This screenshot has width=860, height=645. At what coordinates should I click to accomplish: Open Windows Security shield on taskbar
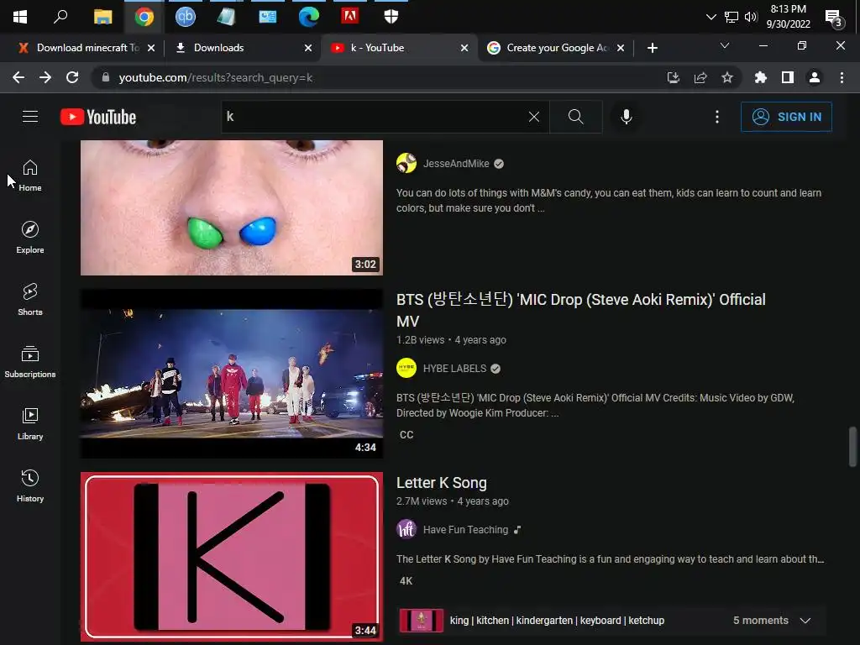coord(391,17)
